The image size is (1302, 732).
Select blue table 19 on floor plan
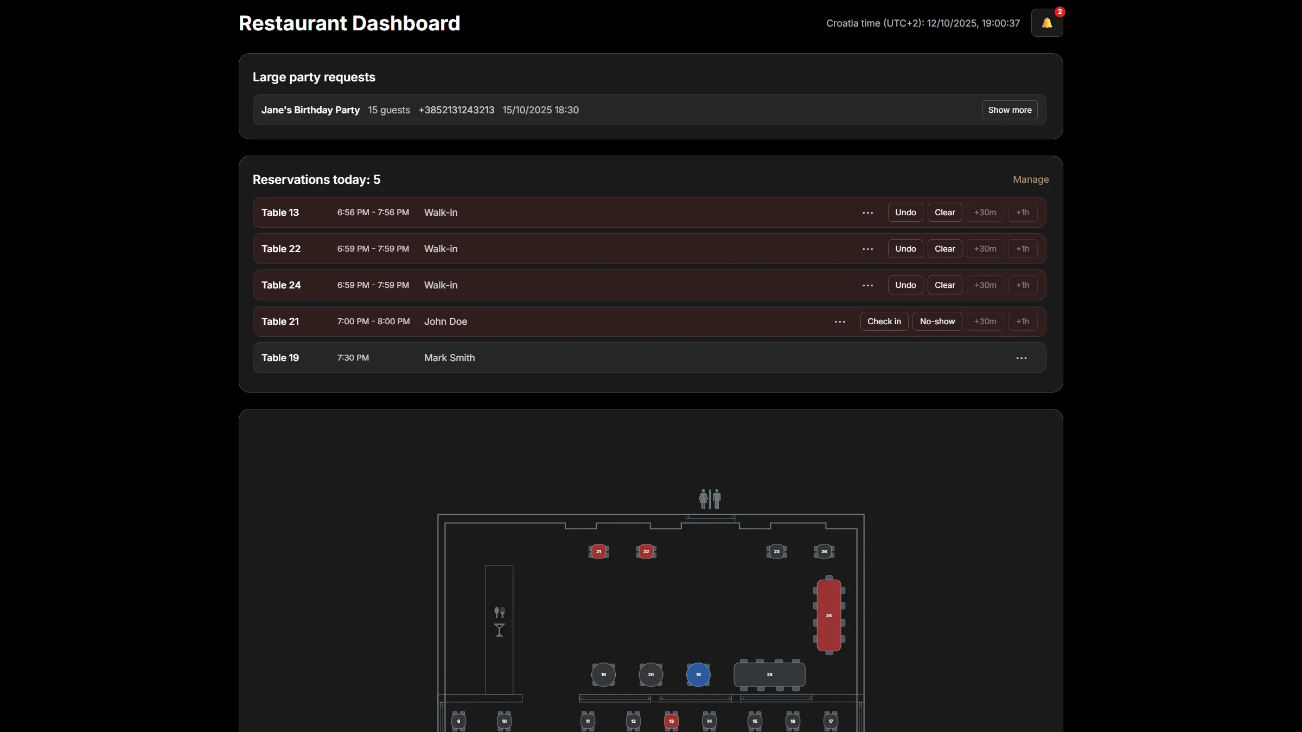pos(698,675)
